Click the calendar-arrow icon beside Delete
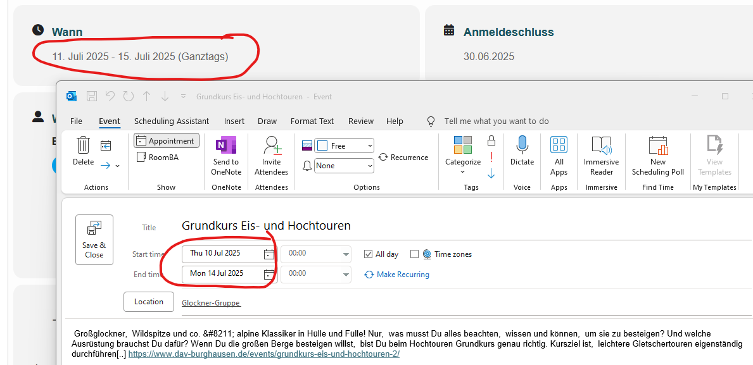753x365 pixels. pos(106,145)
